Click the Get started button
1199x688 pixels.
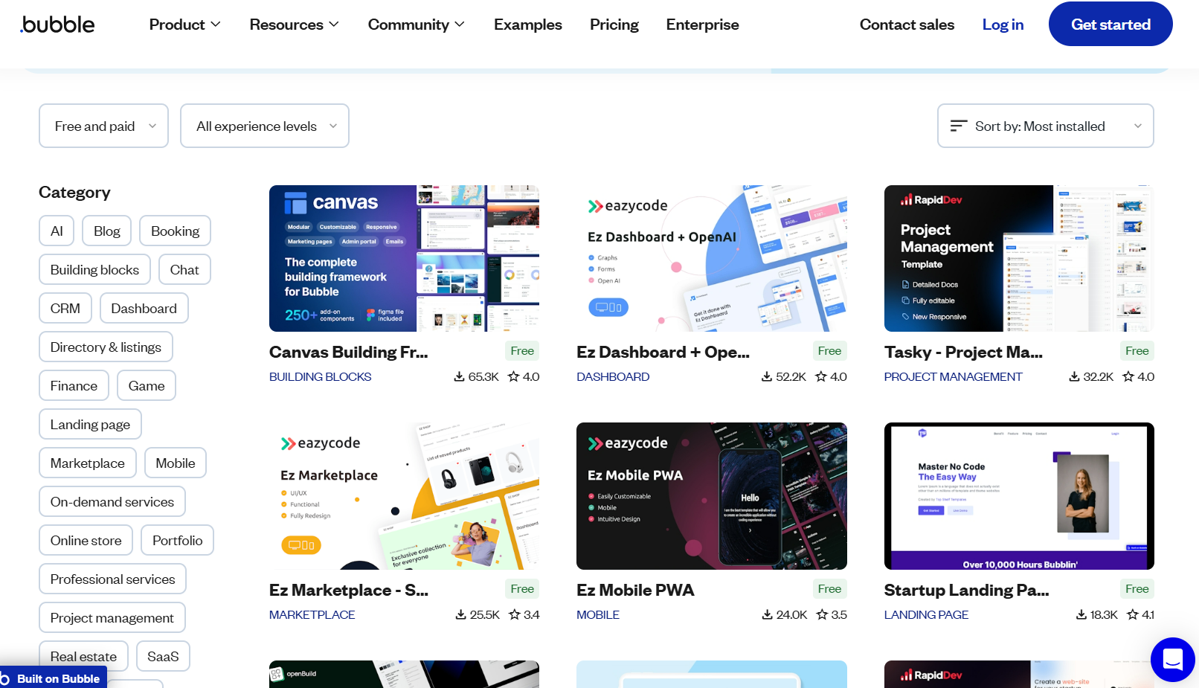(x=1110, y=24)
